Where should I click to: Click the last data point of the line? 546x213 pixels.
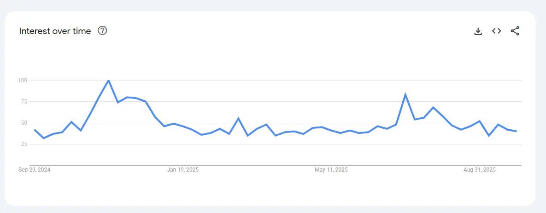tap(516, 132)
